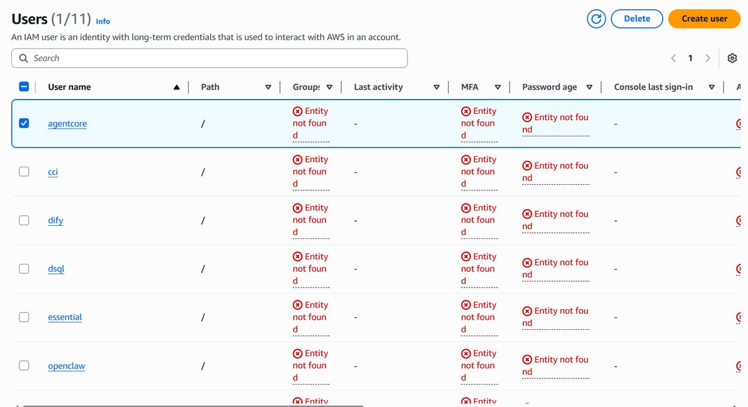Click the error icon in openclaw's MFA cell
748x407 pixels.
click(x=466, y=353)
